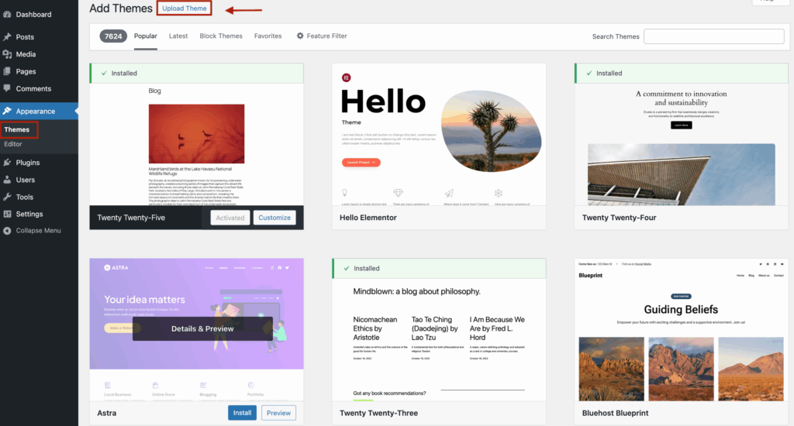Click the Tools wrench icon
This screenshot has width=794, height=426.
7,197
